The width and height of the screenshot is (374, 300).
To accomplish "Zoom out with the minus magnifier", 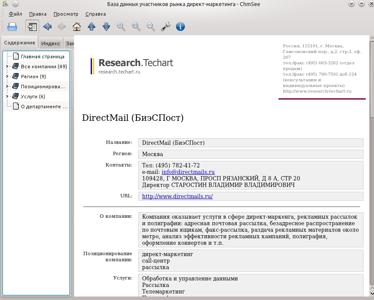I will click(x=151, y=27).
